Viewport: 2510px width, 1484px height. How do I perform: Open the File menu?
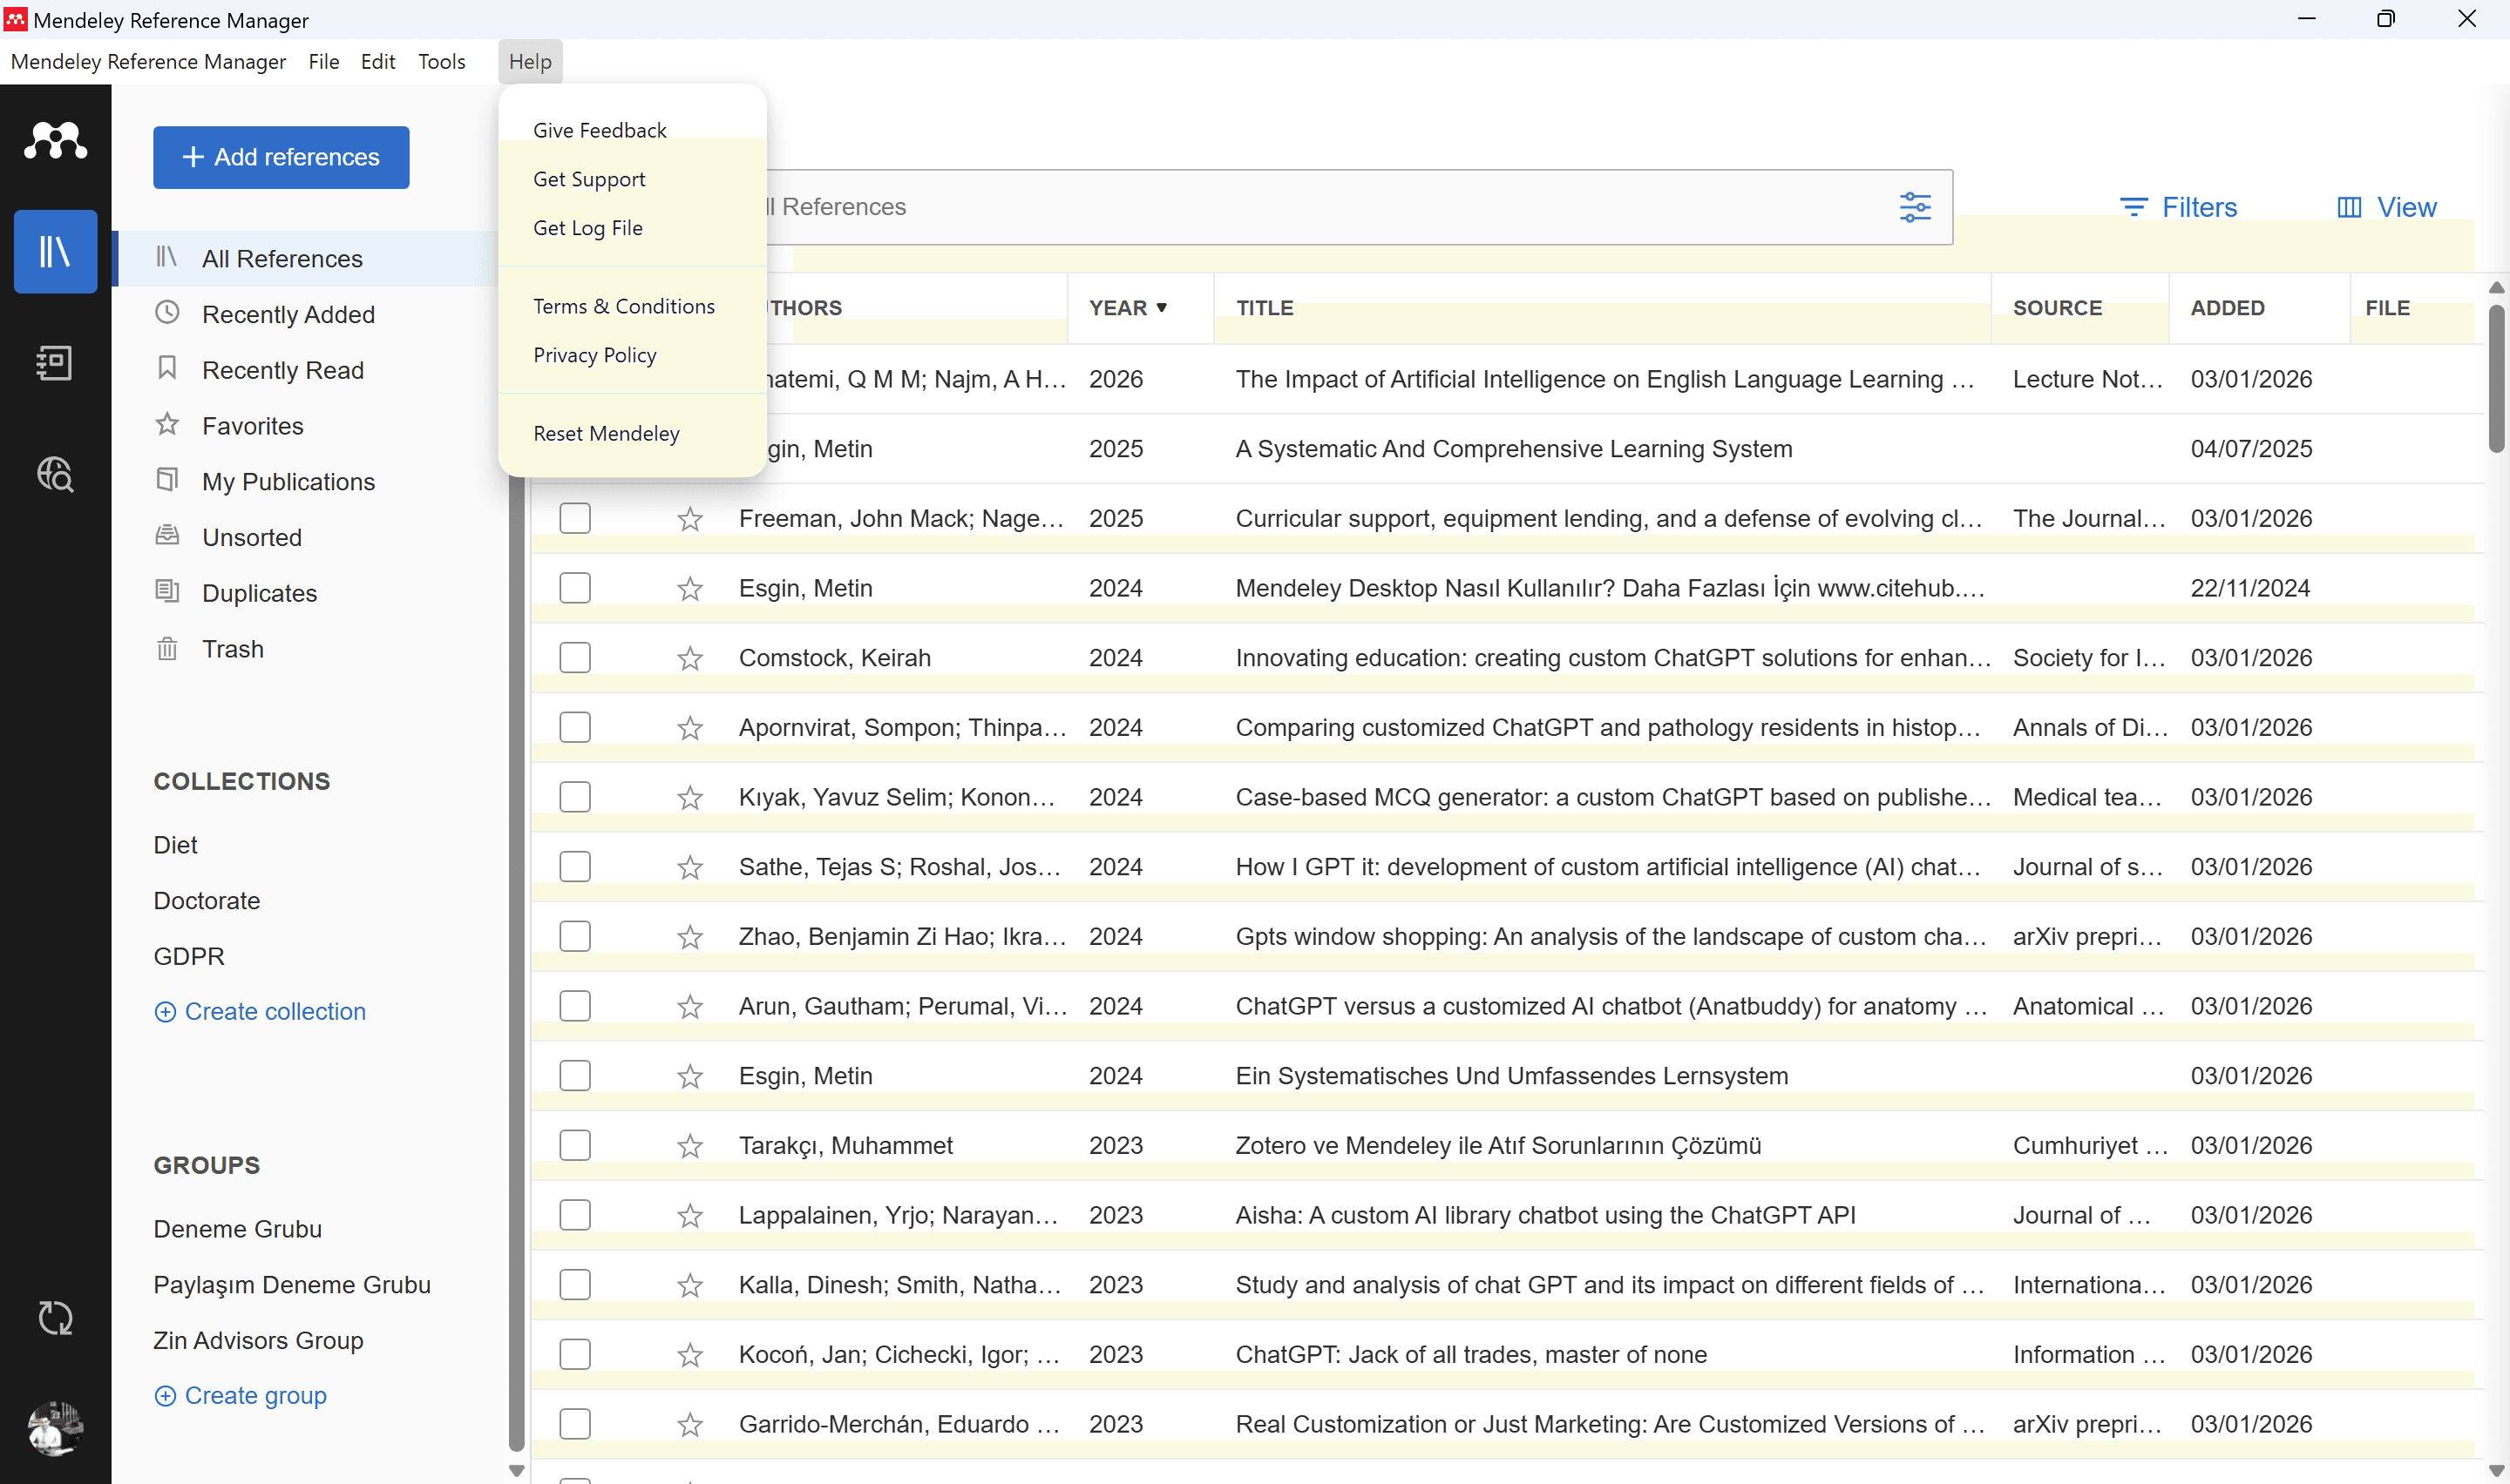[323, 62]
